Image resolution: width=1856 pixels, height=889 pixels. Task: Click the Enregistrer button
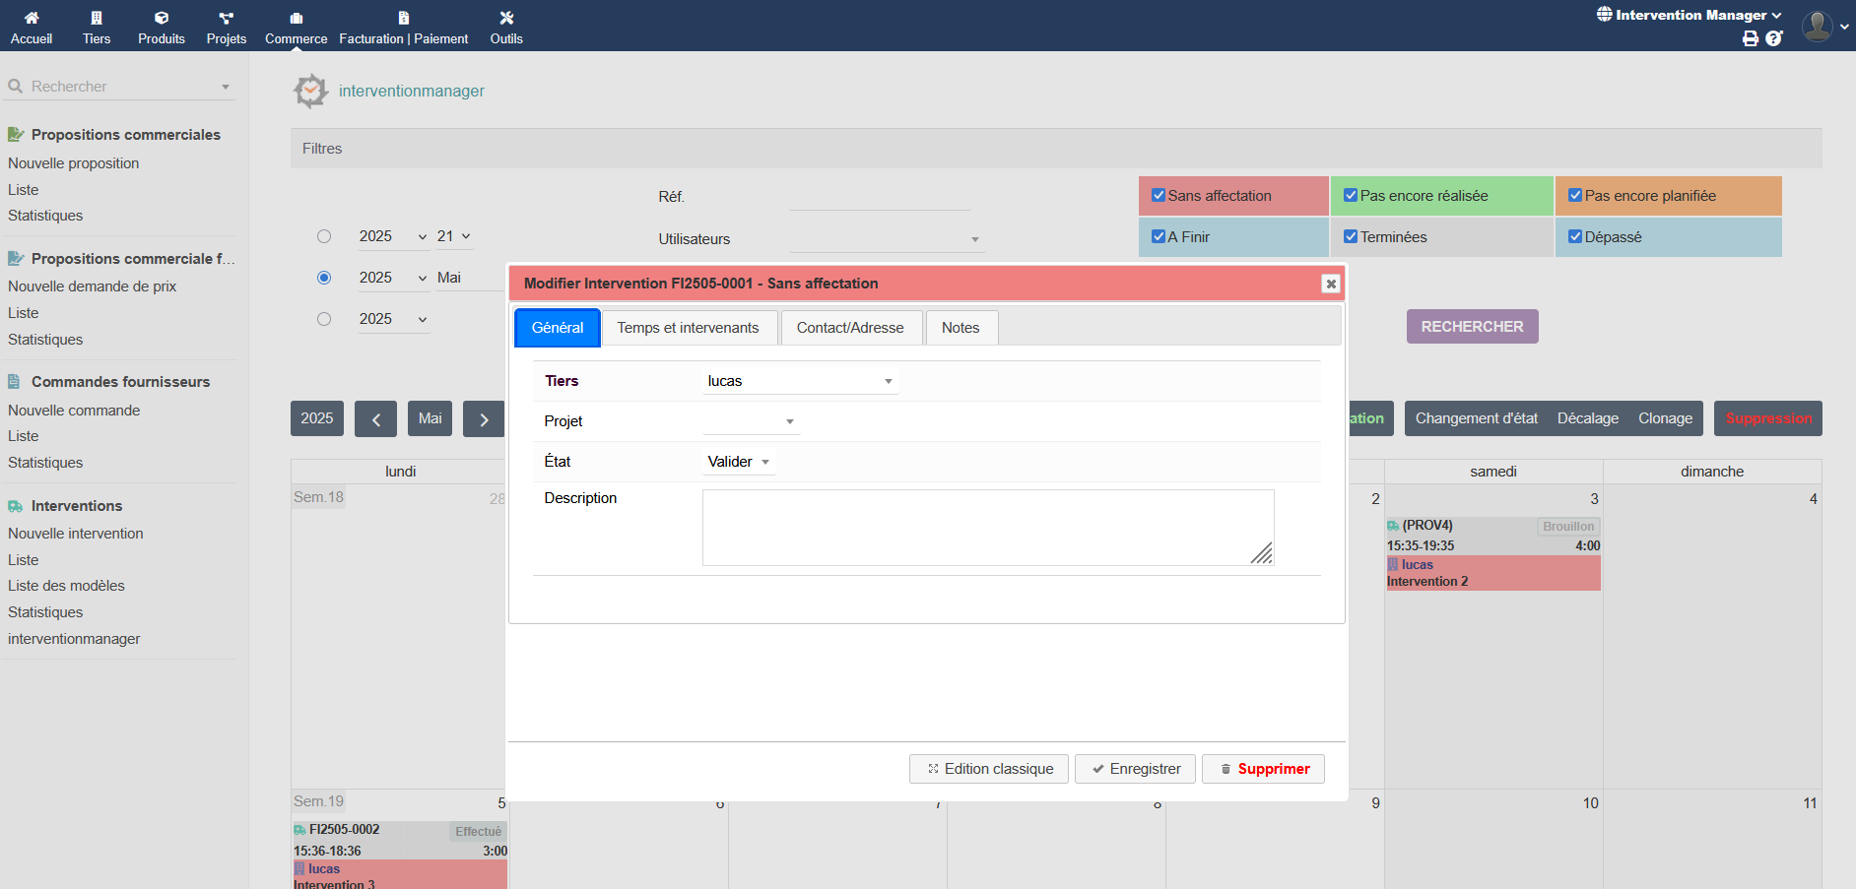1135,769
